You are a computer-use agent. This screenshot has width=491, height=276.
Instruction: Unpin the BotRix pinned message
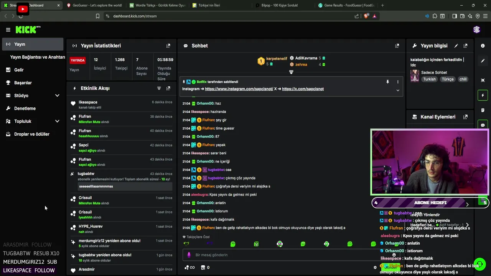387,82
